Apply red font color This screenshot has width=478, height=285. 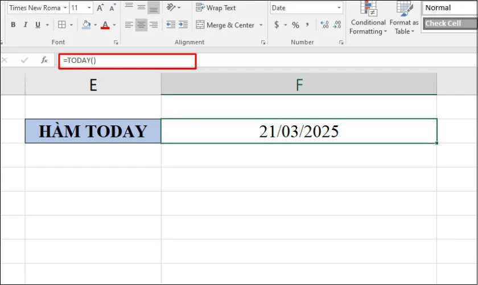coord(105,25)
